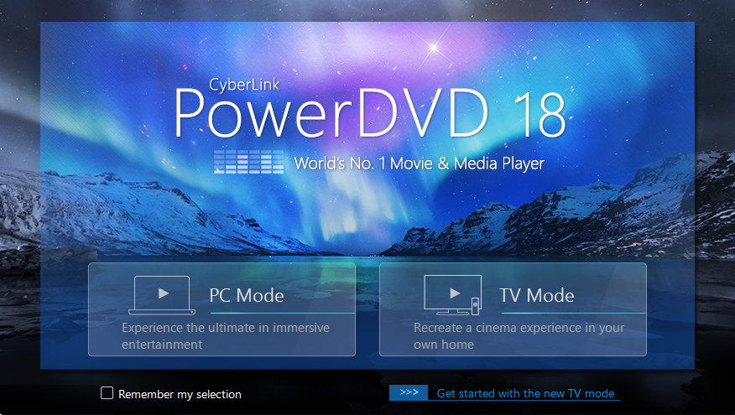The image size is (735, 415).
Task: Click the PC Mode laptop icon
Action: click(162, 295)
